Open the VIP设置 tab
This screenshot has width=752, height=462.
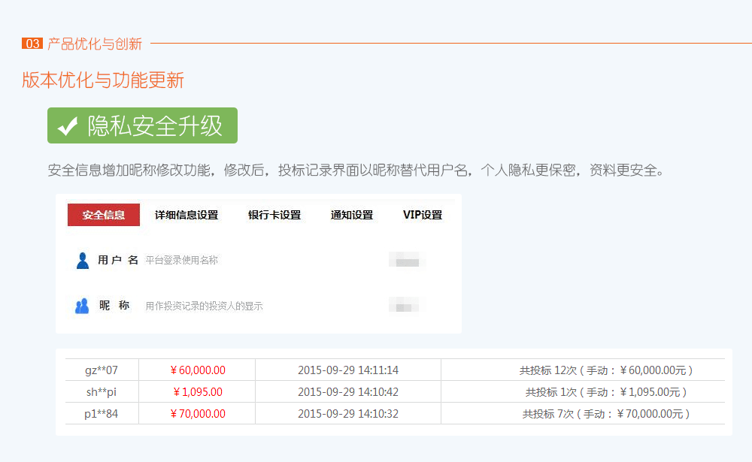pos(423,215)
